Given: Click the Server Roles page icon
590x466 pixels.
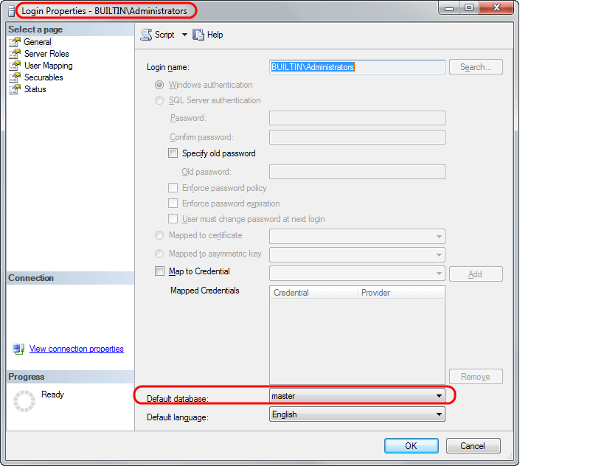Looking at the screenshot, I should [15, 54].
